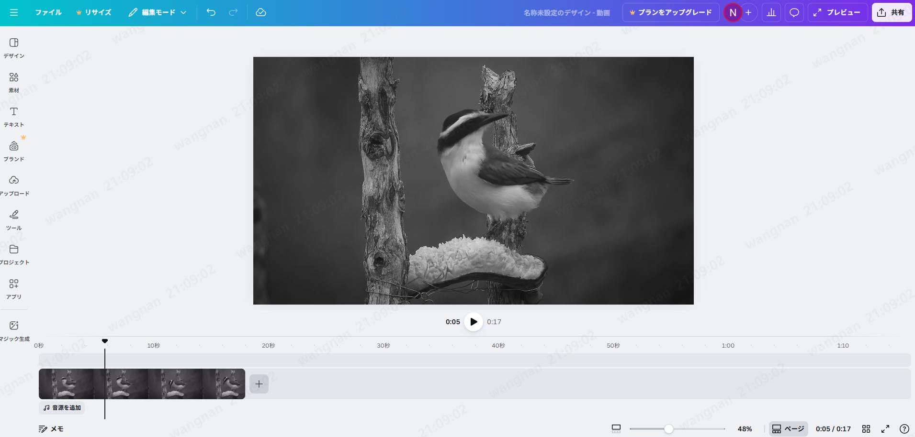The height and width of the screenshot is (437, 915).
Task: Open the テキスト text panel
Action: (x=14, y=117)
